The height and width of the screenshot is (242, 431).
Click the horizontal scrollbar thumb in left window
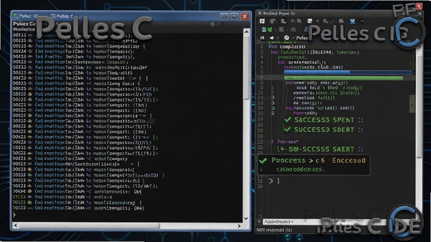click(x=89, y=226)
